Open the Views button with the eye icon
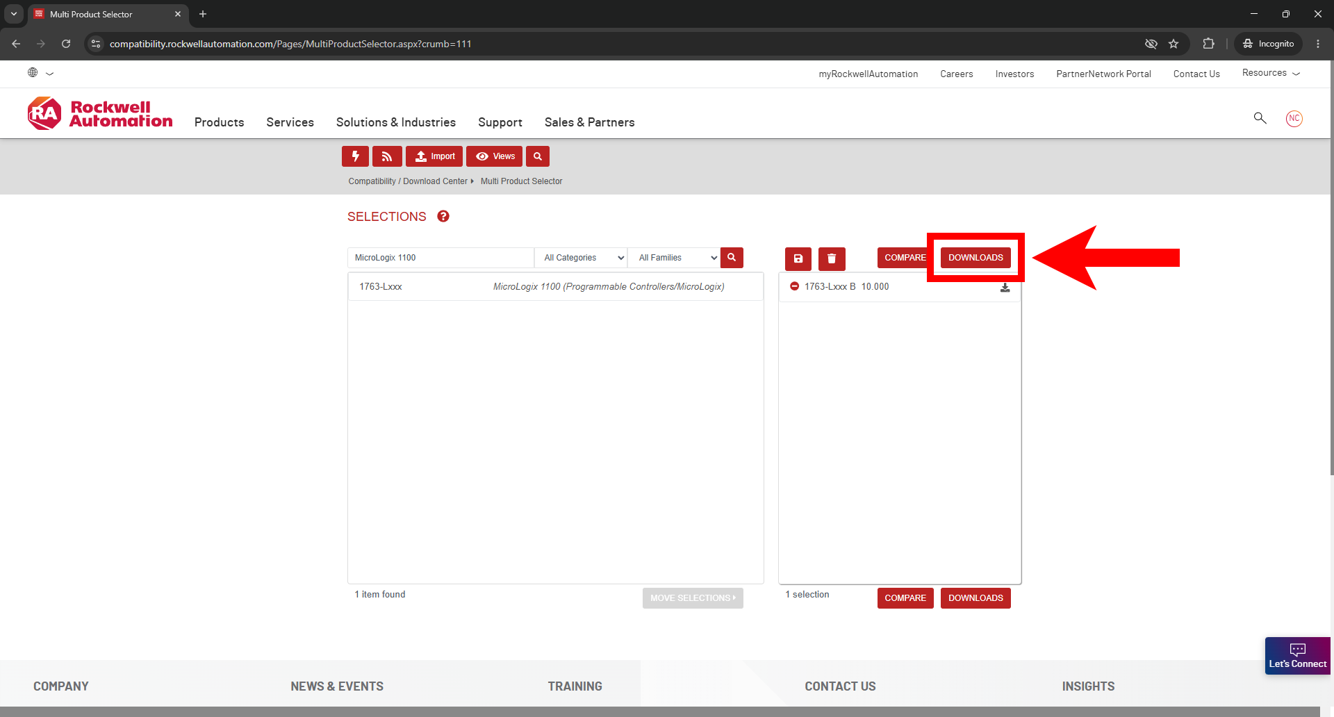The image size is (1334, 717). (494, 156)
